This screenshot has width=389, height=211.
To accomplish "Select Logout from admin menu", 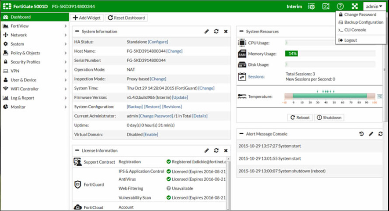I will pos(361,40).
